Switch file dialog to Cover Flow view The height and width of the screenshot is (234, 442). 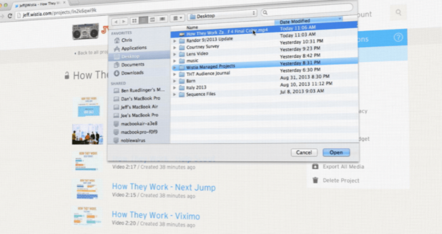click(x=162, y=19)
